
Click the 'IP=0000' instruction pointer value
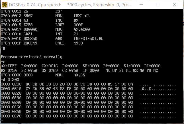[x=91, y=70]
